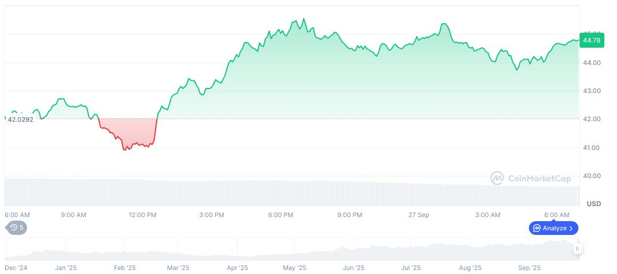Image resolution: width=617 pixels, height=274 pixels.
Task: Select Aug '25 on the range navigator
Action: [470, 268]
